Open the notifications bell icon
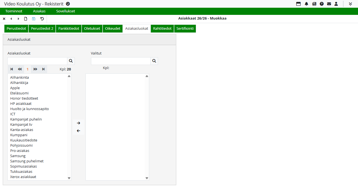Screen dimensions: 358x194 (306, 4)
